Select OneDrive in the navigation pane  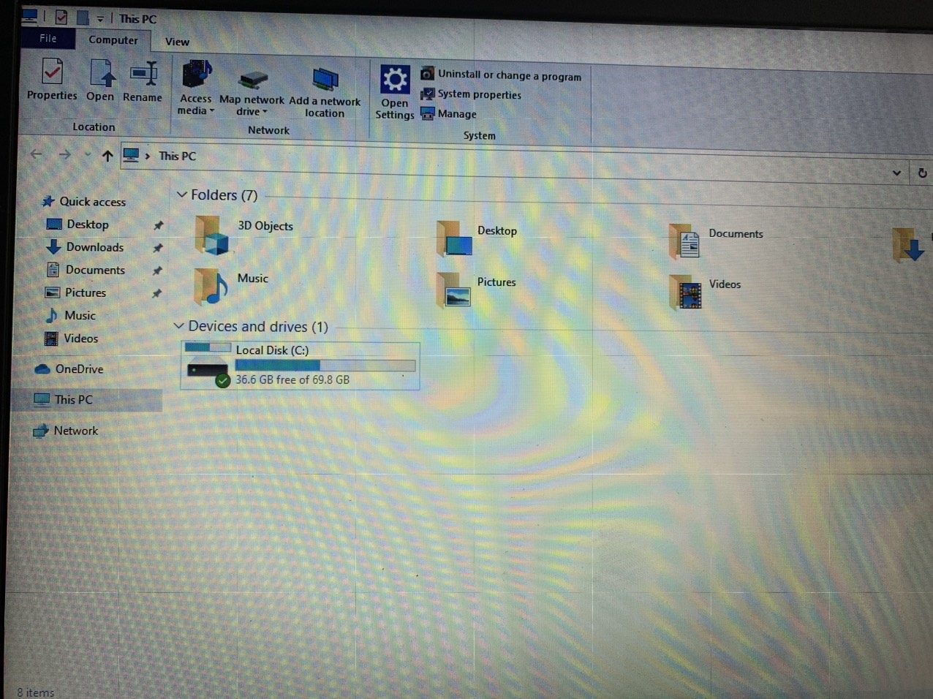[69, 369]
